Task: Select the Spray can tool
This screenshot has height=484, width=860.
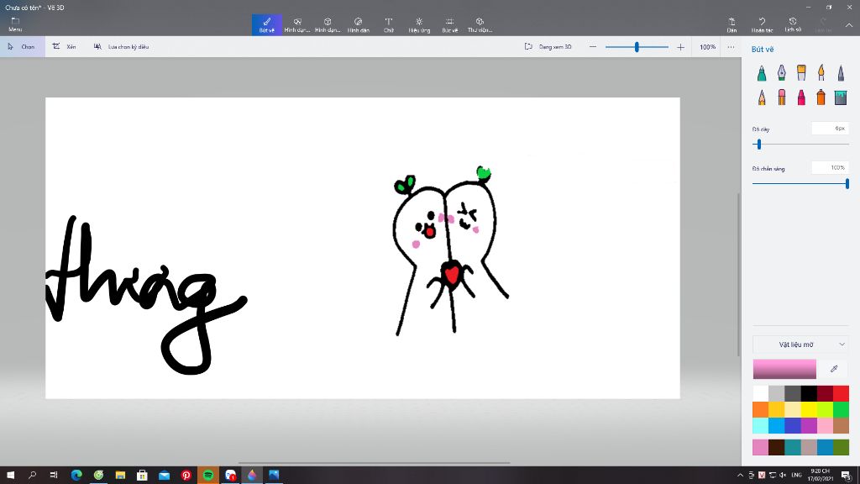Action: point(821,97)
